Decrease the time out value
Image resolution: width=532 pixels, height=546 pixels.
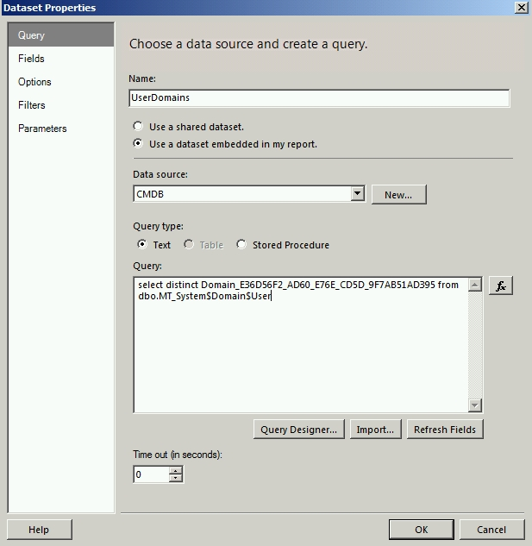pos(176,478)
